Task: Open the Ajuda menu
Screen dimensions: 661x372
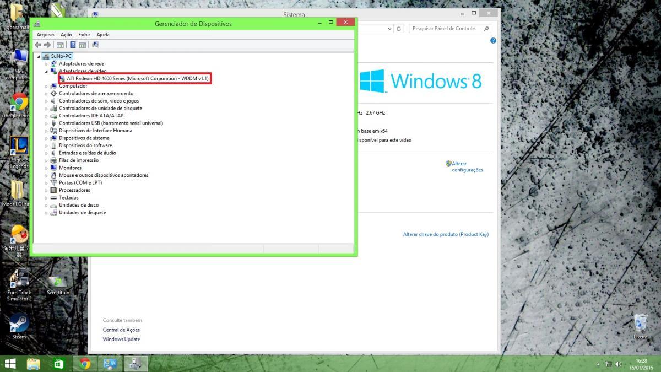Action: (103, 34)
